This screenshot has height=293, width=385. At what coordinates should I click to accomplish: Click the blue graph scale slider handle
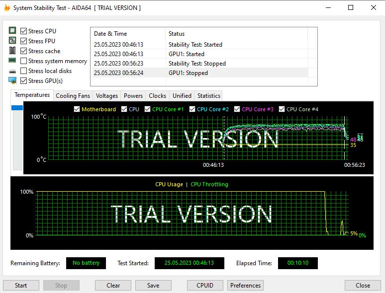pos(17,108)
